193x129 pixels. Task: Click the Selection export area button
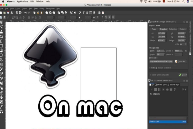[173, 29]
